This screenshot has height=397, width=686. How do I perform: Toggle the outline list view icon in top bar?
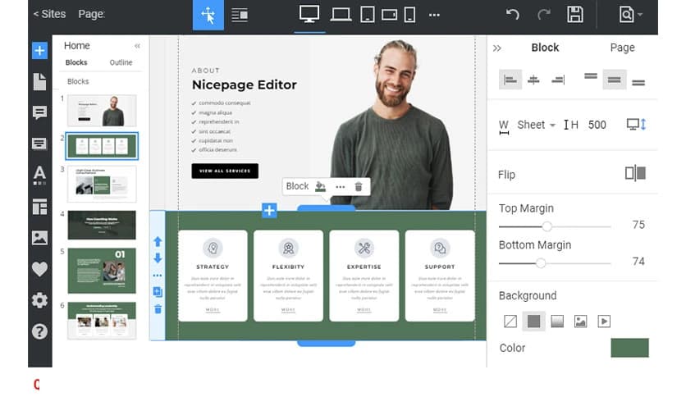240,16
